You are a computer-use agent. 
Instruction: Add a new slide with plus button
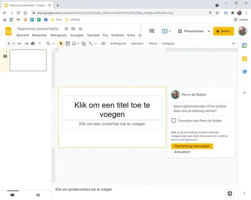tap(9, 44)
